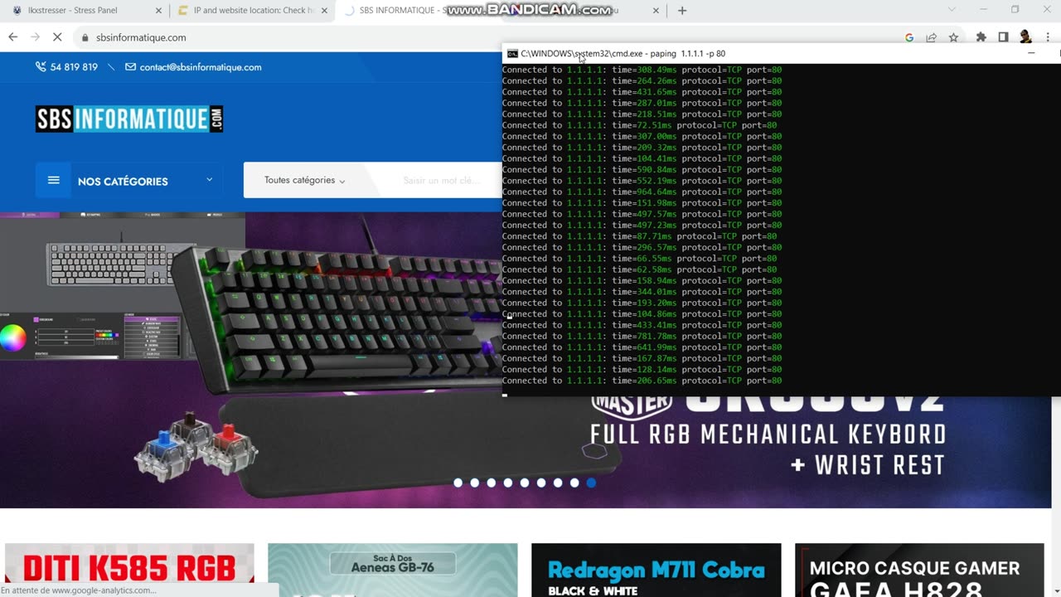Go back to the previous page
Screen dimensions: 1061x597
point(13,37)
